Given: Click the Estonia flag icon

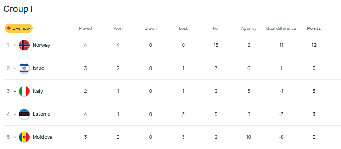Looking at the screenshot, I should click(x=24, y=114).
